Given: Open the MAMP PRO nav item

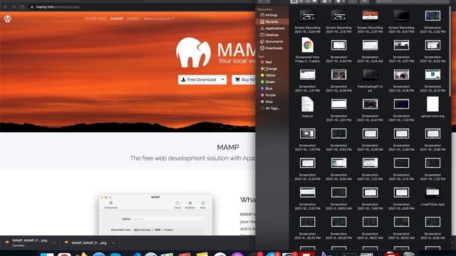Looking at the screenshot, I should point(95,18).
